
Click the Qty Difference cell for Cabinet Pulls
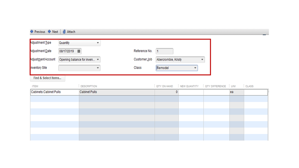click(x=216, y=92)
